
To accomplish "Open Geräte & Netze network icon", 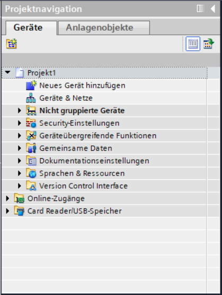I will point(31,98).
